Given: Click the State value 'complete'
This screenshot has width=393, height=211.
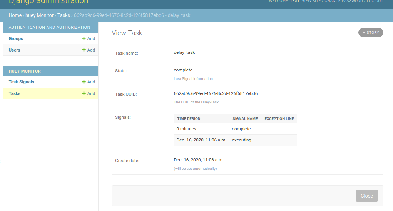Looking at the screenshot, I should pyautogui.click(x=183, y=70).
